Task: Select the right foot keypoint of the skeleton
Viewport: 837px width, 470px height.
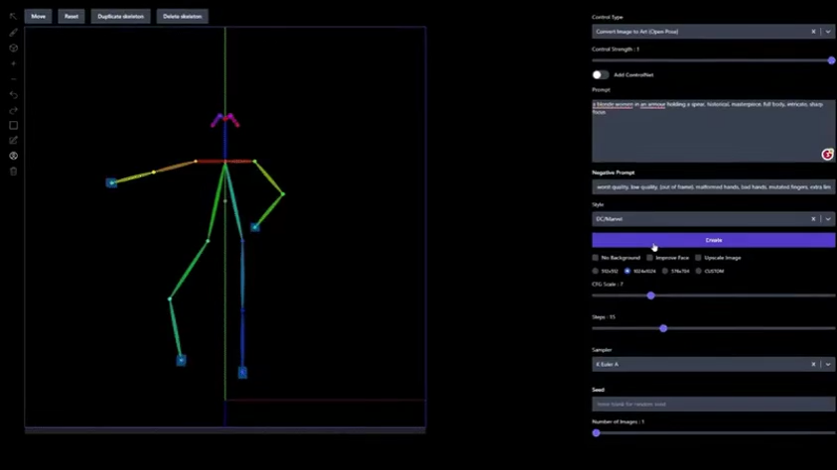Action: (181, 360)
